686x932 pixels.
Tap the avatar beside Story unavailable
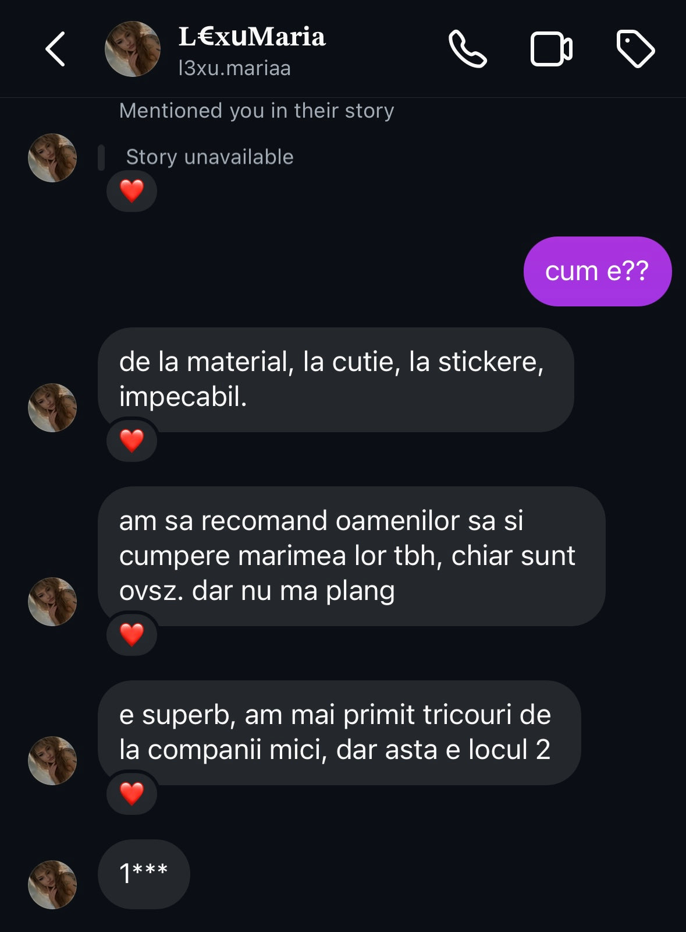tap(52, 158)
